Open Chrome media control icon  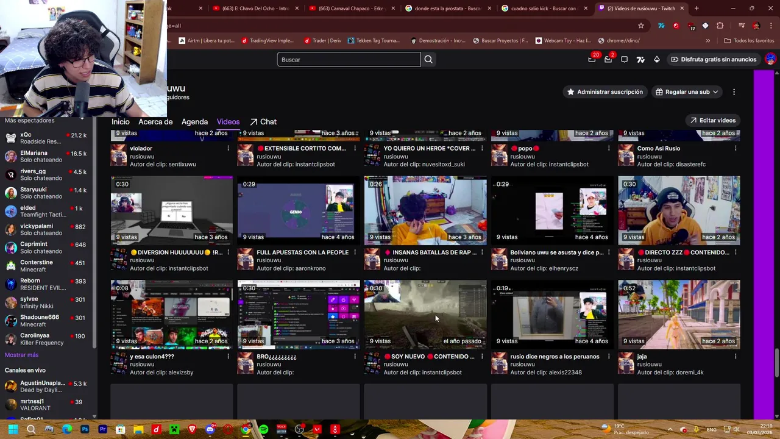[x=742, y=26]
